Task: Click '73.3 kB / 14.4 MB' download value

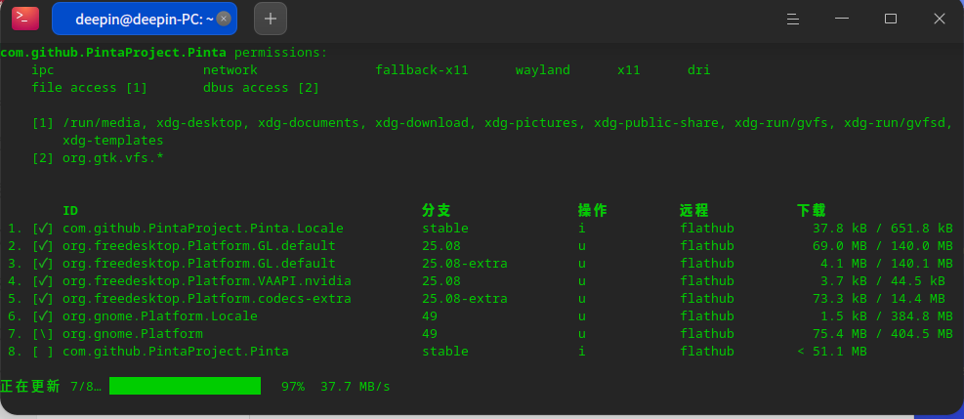Action: click(x=879, y=299)
